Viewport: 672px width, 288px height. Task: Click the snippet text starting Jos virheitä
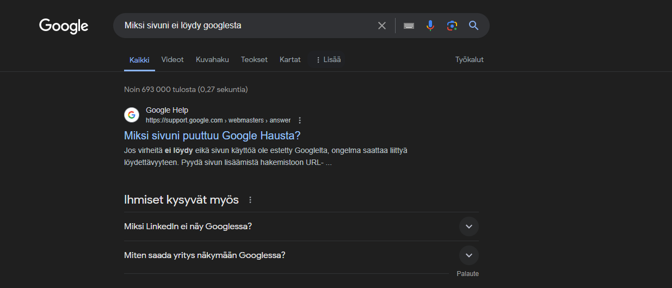pos(266,156)
